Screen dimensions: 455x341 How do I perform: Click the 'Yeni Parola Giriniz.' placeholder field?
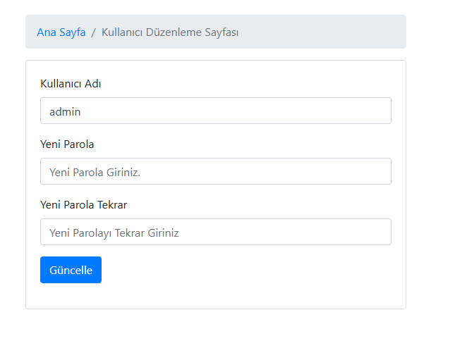216,171
